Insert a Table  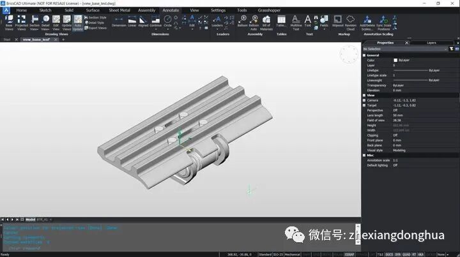pos(281,22)
